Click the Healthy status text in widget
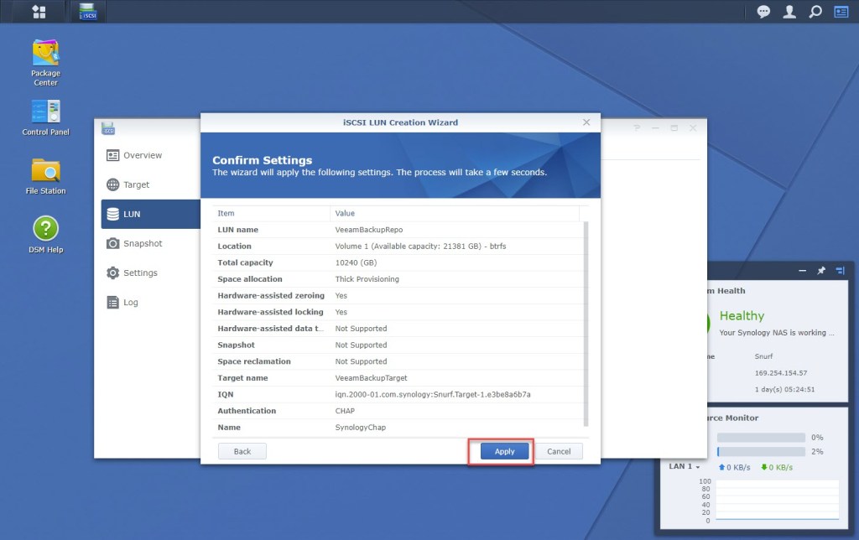 tap(742, 316)
